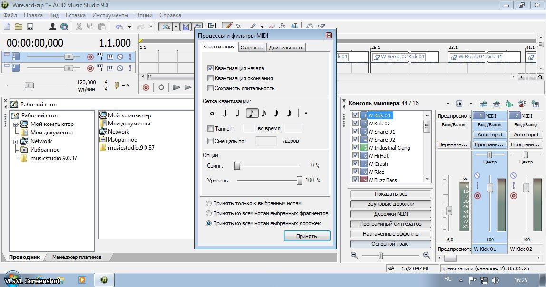Open the Менеджер плагинов tab
Screen dimensions: 546x287
pyautogui.click(x=77, y=257)
